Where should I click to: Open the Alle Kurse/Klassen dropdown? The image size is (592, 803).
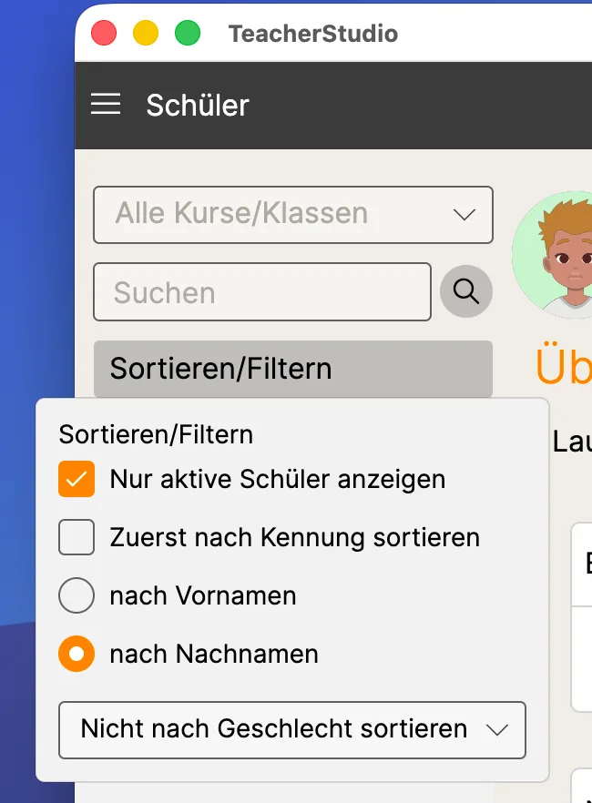(x=293, y=215)
